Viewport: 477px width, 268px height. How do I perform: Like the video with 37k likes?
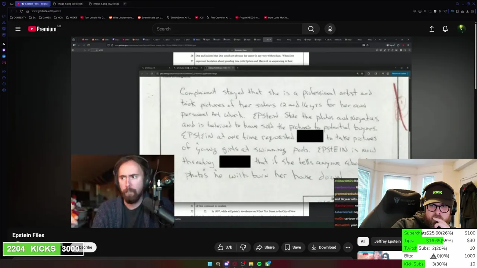[x=224, y=247]
